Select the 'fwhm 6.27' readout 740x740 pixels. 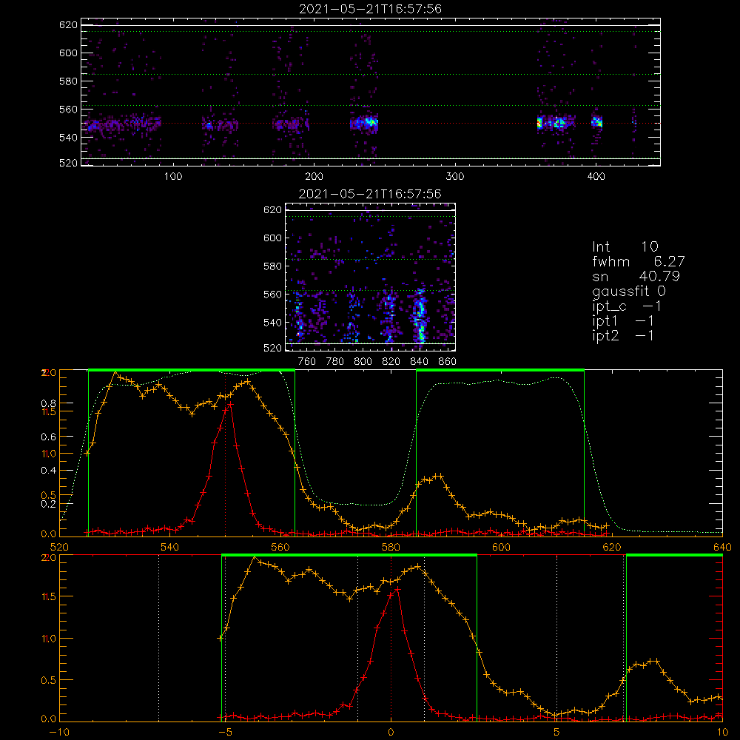point(638,261)
